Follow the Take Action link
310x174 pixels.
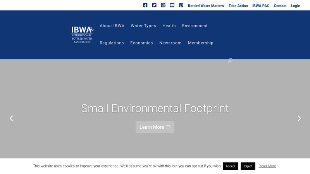point(238,6)
